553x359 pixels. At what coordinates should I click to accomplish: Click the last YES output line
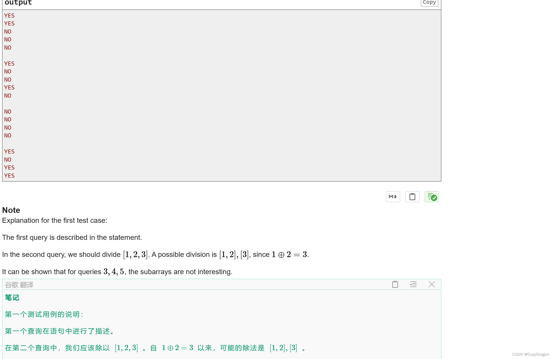coord(9,176)
